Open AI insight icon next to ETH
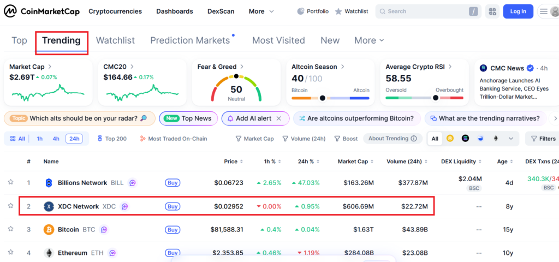 pos(112,253)
